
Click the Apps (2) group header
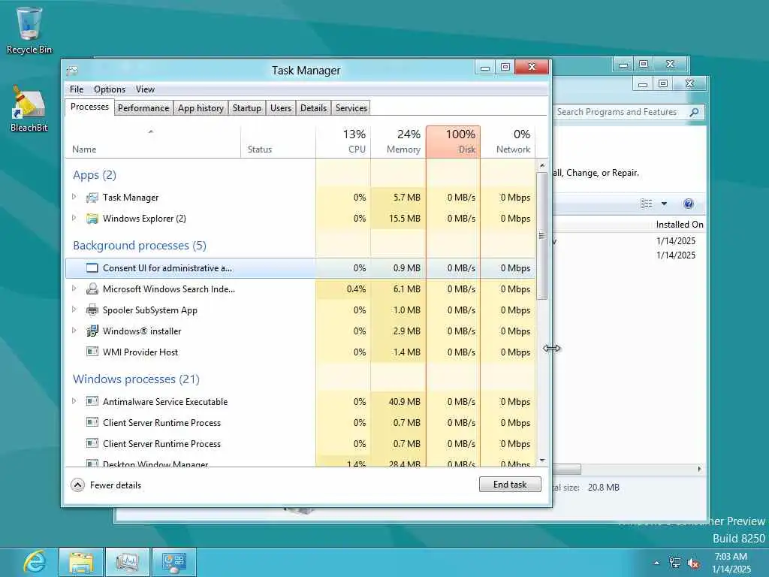95,175
